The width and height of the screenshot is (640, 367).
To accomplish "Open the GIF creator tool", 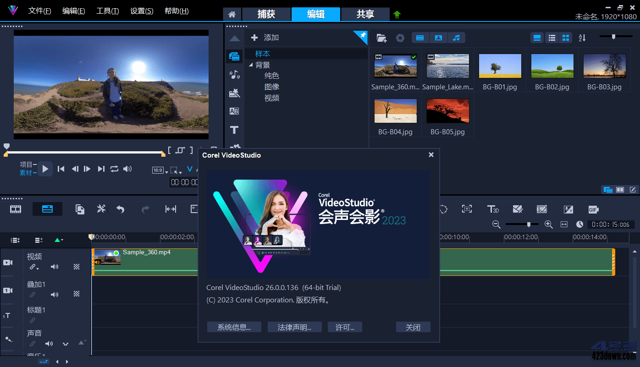I will coord(593,209).
